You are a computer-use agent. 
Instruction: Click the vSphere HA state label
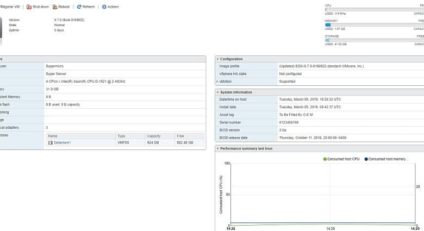pos(233,73)
